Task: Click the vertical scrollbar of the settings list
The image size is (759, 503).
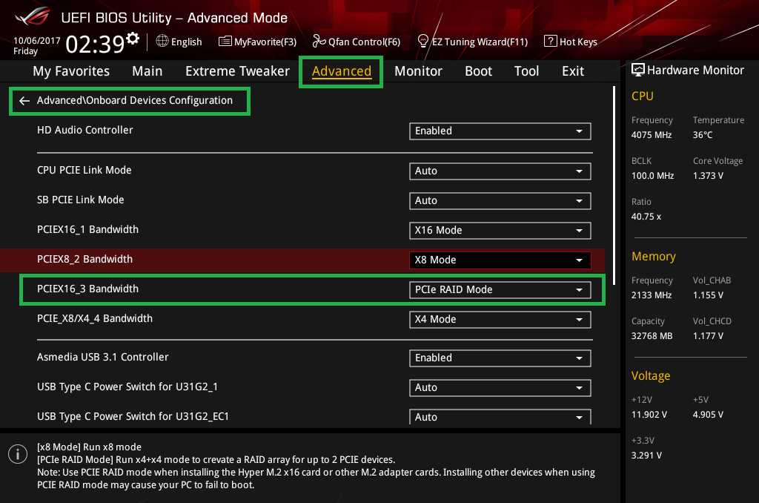Action: 614,185
